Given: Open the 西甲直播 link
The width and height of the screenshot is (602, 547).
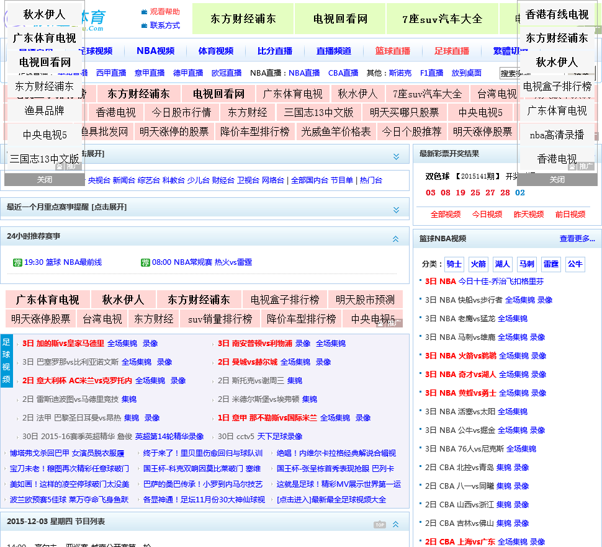Looking at the screenshot, I should pyautogui.click(x=111, y=73).
